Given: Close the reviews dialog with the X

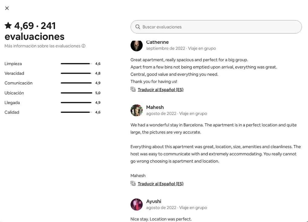Looking at the screenshot, I should pyautogui.click(x=7, y=8).
